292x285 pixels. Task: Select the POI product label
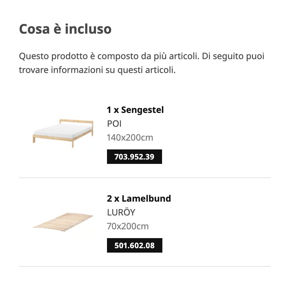click(114, 124)
